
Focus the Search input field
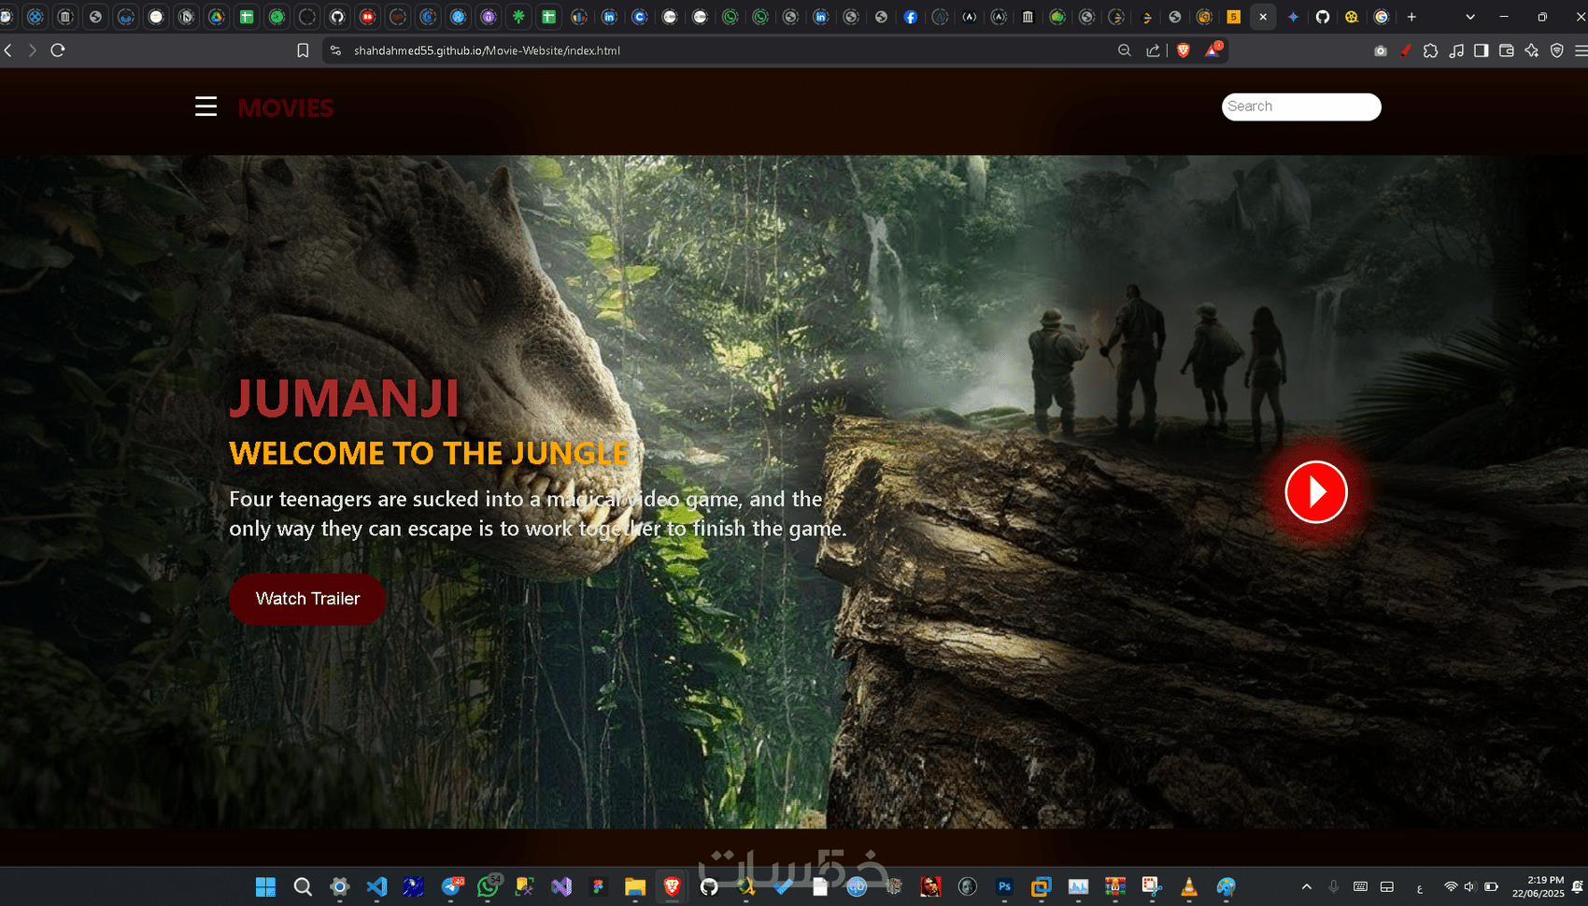pyautogui.click(x=1301, y=106)
